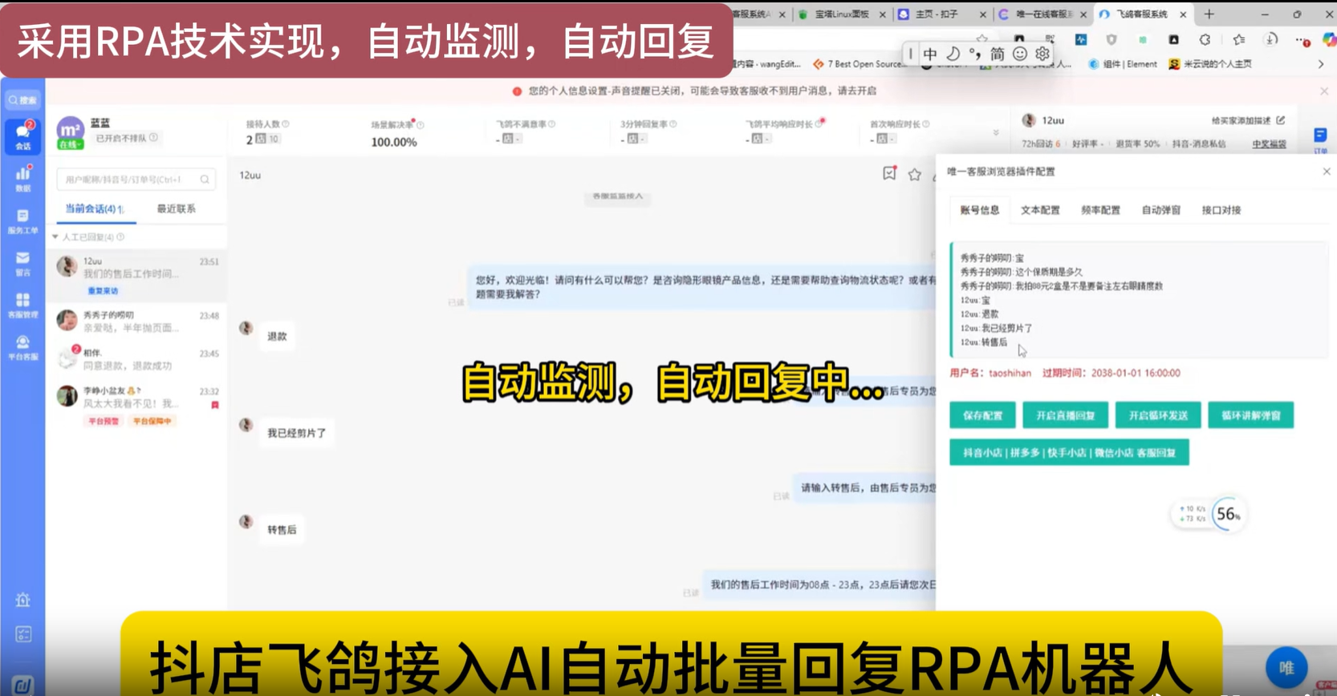Click the alarm siren icon in sidebar
This screenshot has width=1337, height=696.
point(22,600)
